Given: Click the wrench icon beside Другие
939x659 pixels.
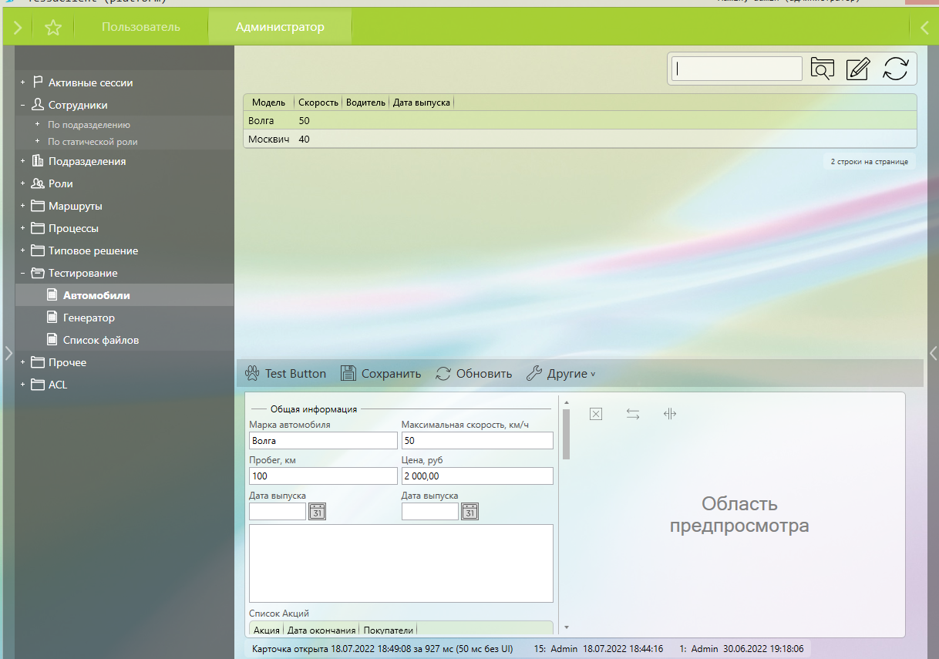Looking at the screenshot, I should point(533,374).
